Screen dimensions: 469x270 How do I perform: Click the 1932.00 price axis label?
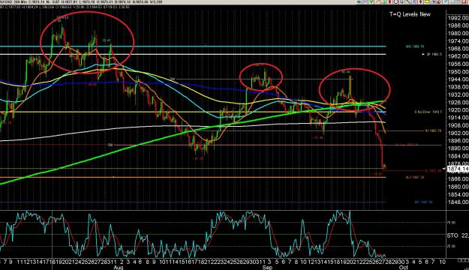click(x=458, y=94)
